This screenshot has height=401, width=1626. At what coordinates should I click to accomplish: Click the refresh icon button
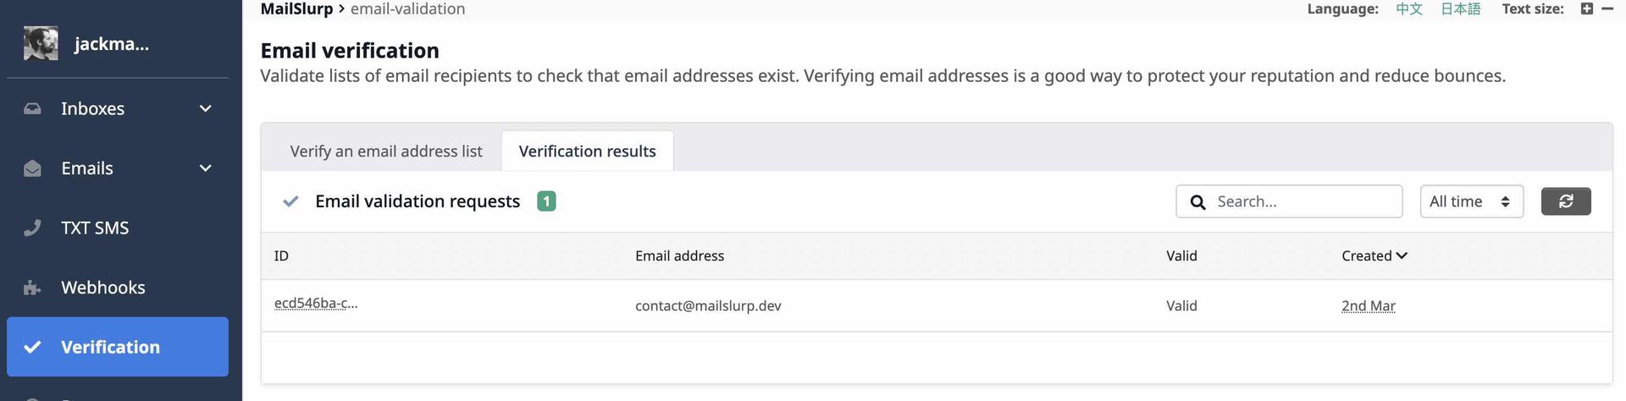tap(1565, 201)
